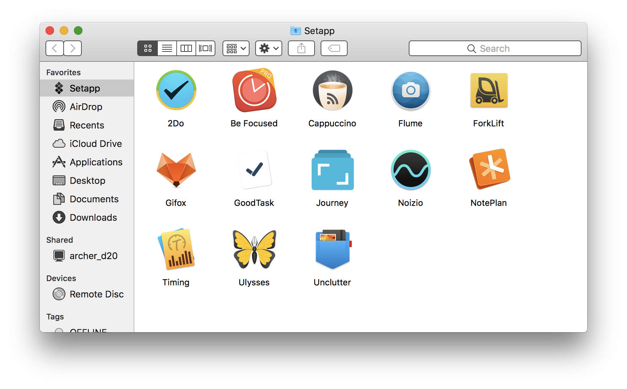Viewport: 627px width, 389px height.
Task: Click the Edit Tags toolbar button
Action: click(x=334, y=48)
